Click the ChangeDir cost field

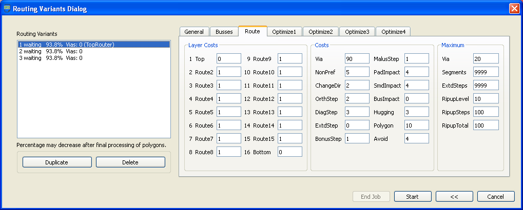[x=357, y=86]
